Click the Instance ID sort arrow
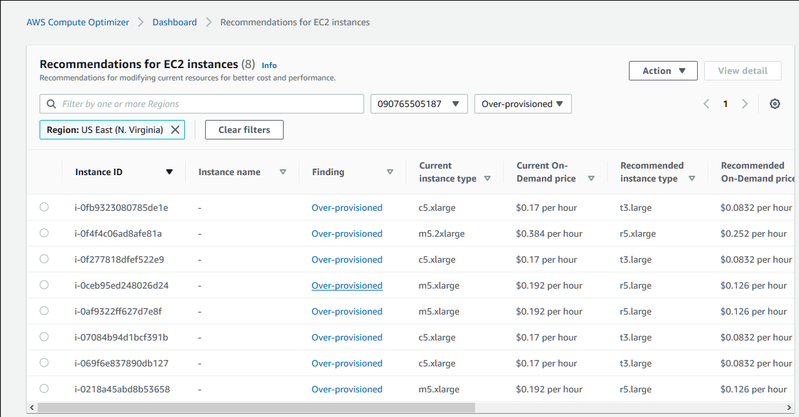The width and height of the screenshot is (799, 417). click(x=169, y=172)
